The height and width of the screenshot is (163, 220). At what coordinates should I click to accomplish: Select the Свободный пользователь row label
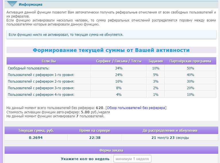(x=29, y=68)
